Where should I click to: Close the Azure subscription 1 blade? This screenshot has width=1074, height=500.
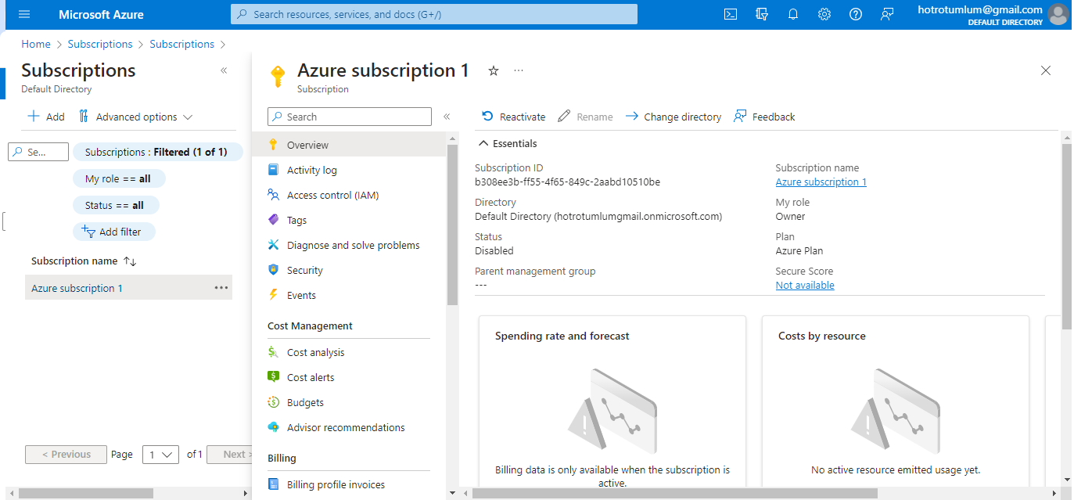[x=1046, y=70]
